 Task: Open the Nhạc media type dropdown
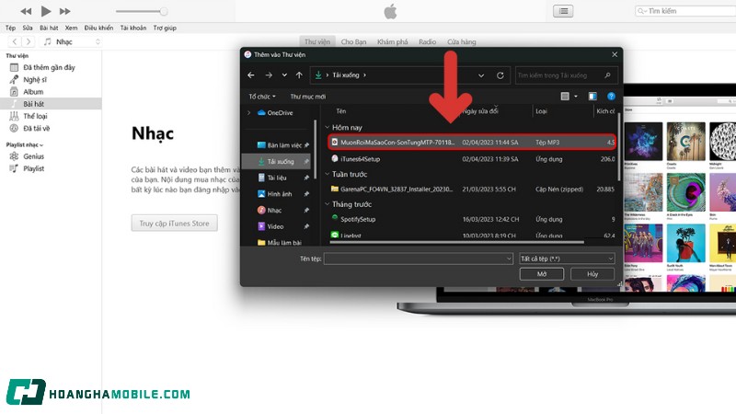point(71,41)
